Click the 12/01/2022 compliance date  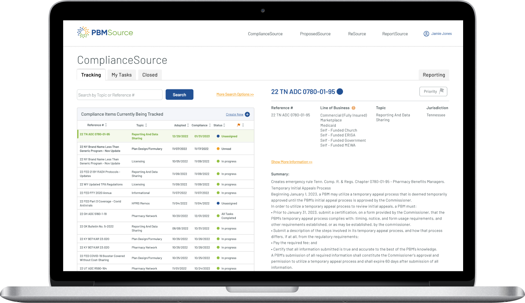click(x=202, y=216)
